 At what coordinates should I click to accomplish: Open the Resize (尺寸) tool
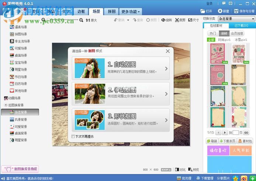click(190, 20)
